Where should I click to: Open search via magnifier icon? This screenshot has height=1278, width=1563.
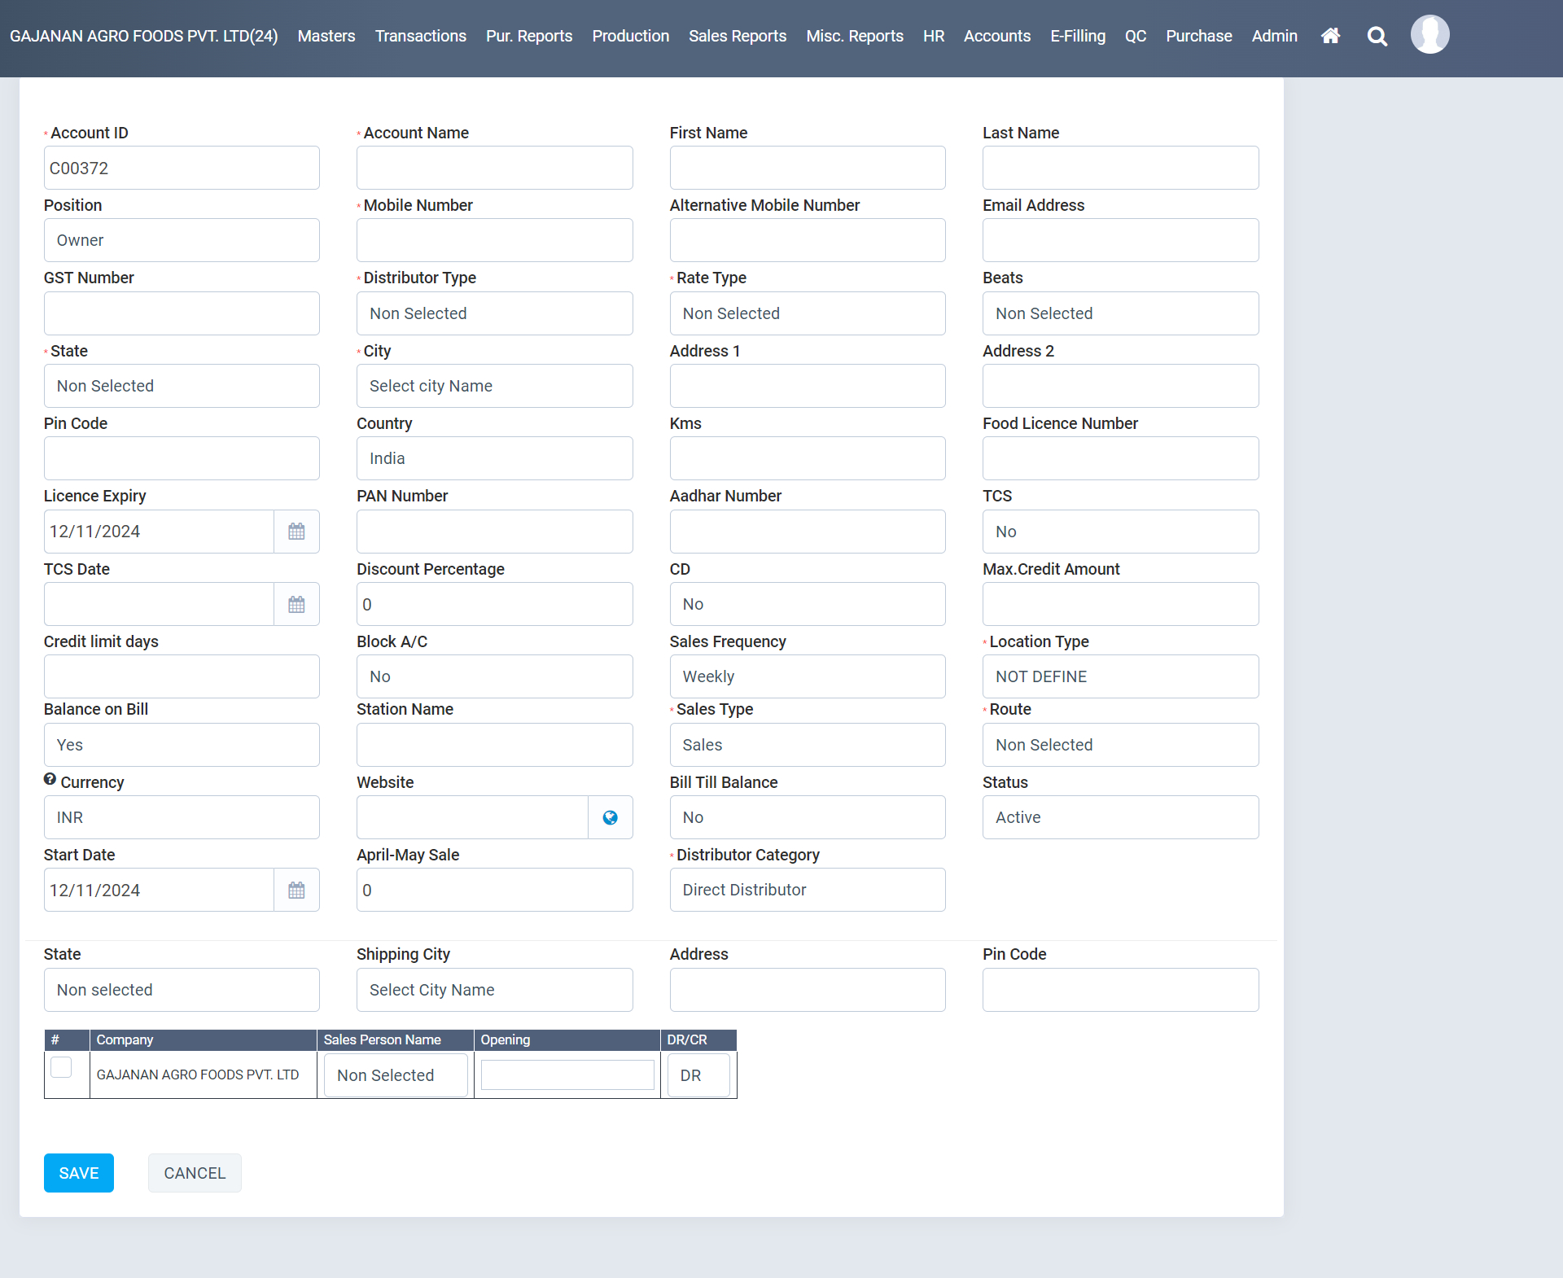point(1377,36)
